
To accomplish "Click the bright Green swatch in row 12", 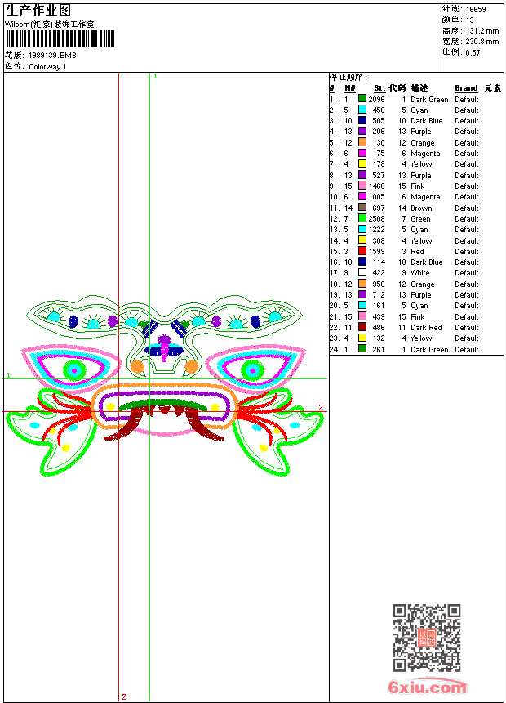I will click(362, 218).
